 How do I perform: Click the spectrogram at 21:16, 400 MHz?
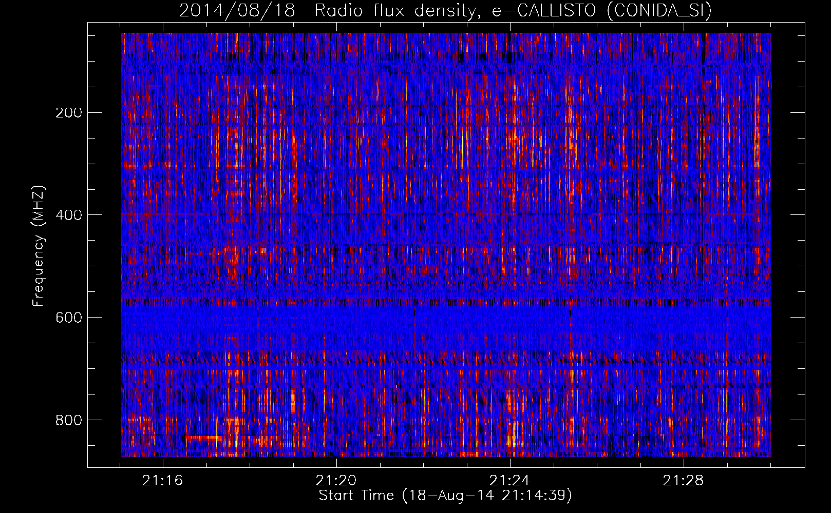click(163, 214)
